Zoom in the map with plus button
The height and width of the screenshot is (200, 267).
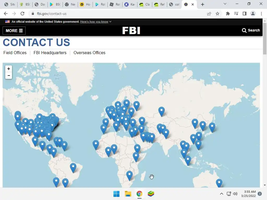9,69
